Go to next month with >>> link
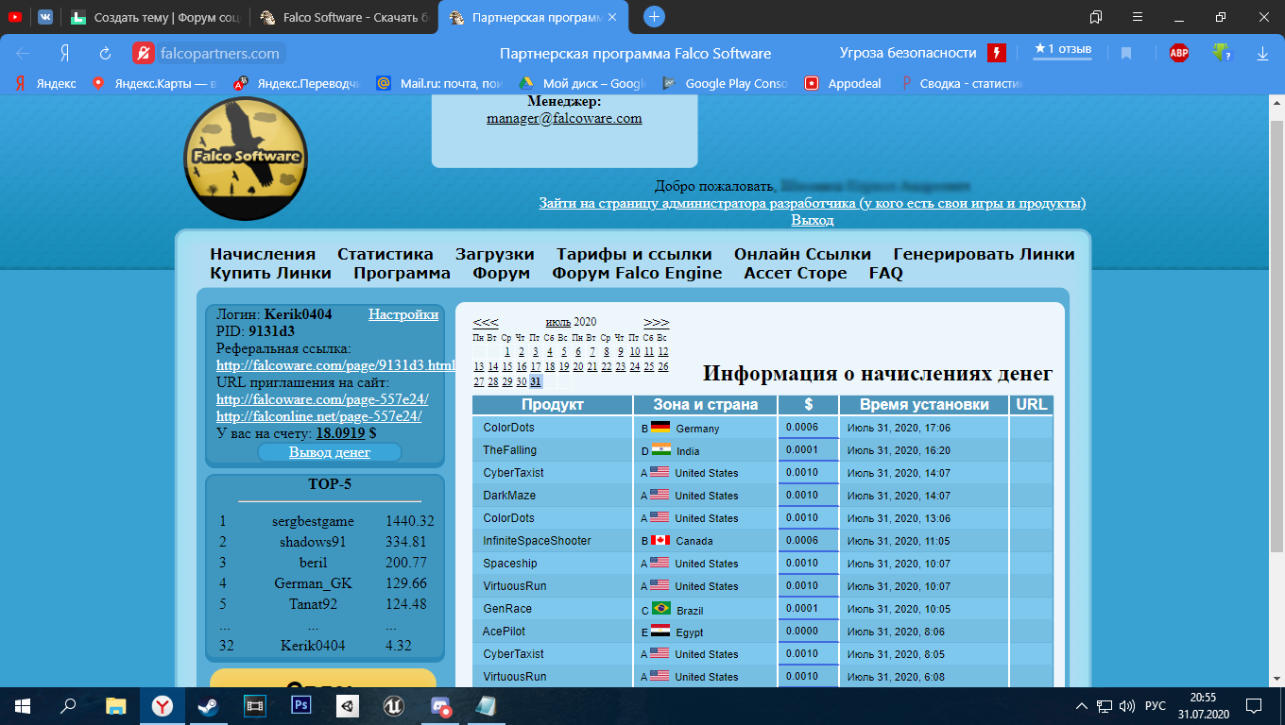This screenshot has width=1285, height=725. click(656, 322)
